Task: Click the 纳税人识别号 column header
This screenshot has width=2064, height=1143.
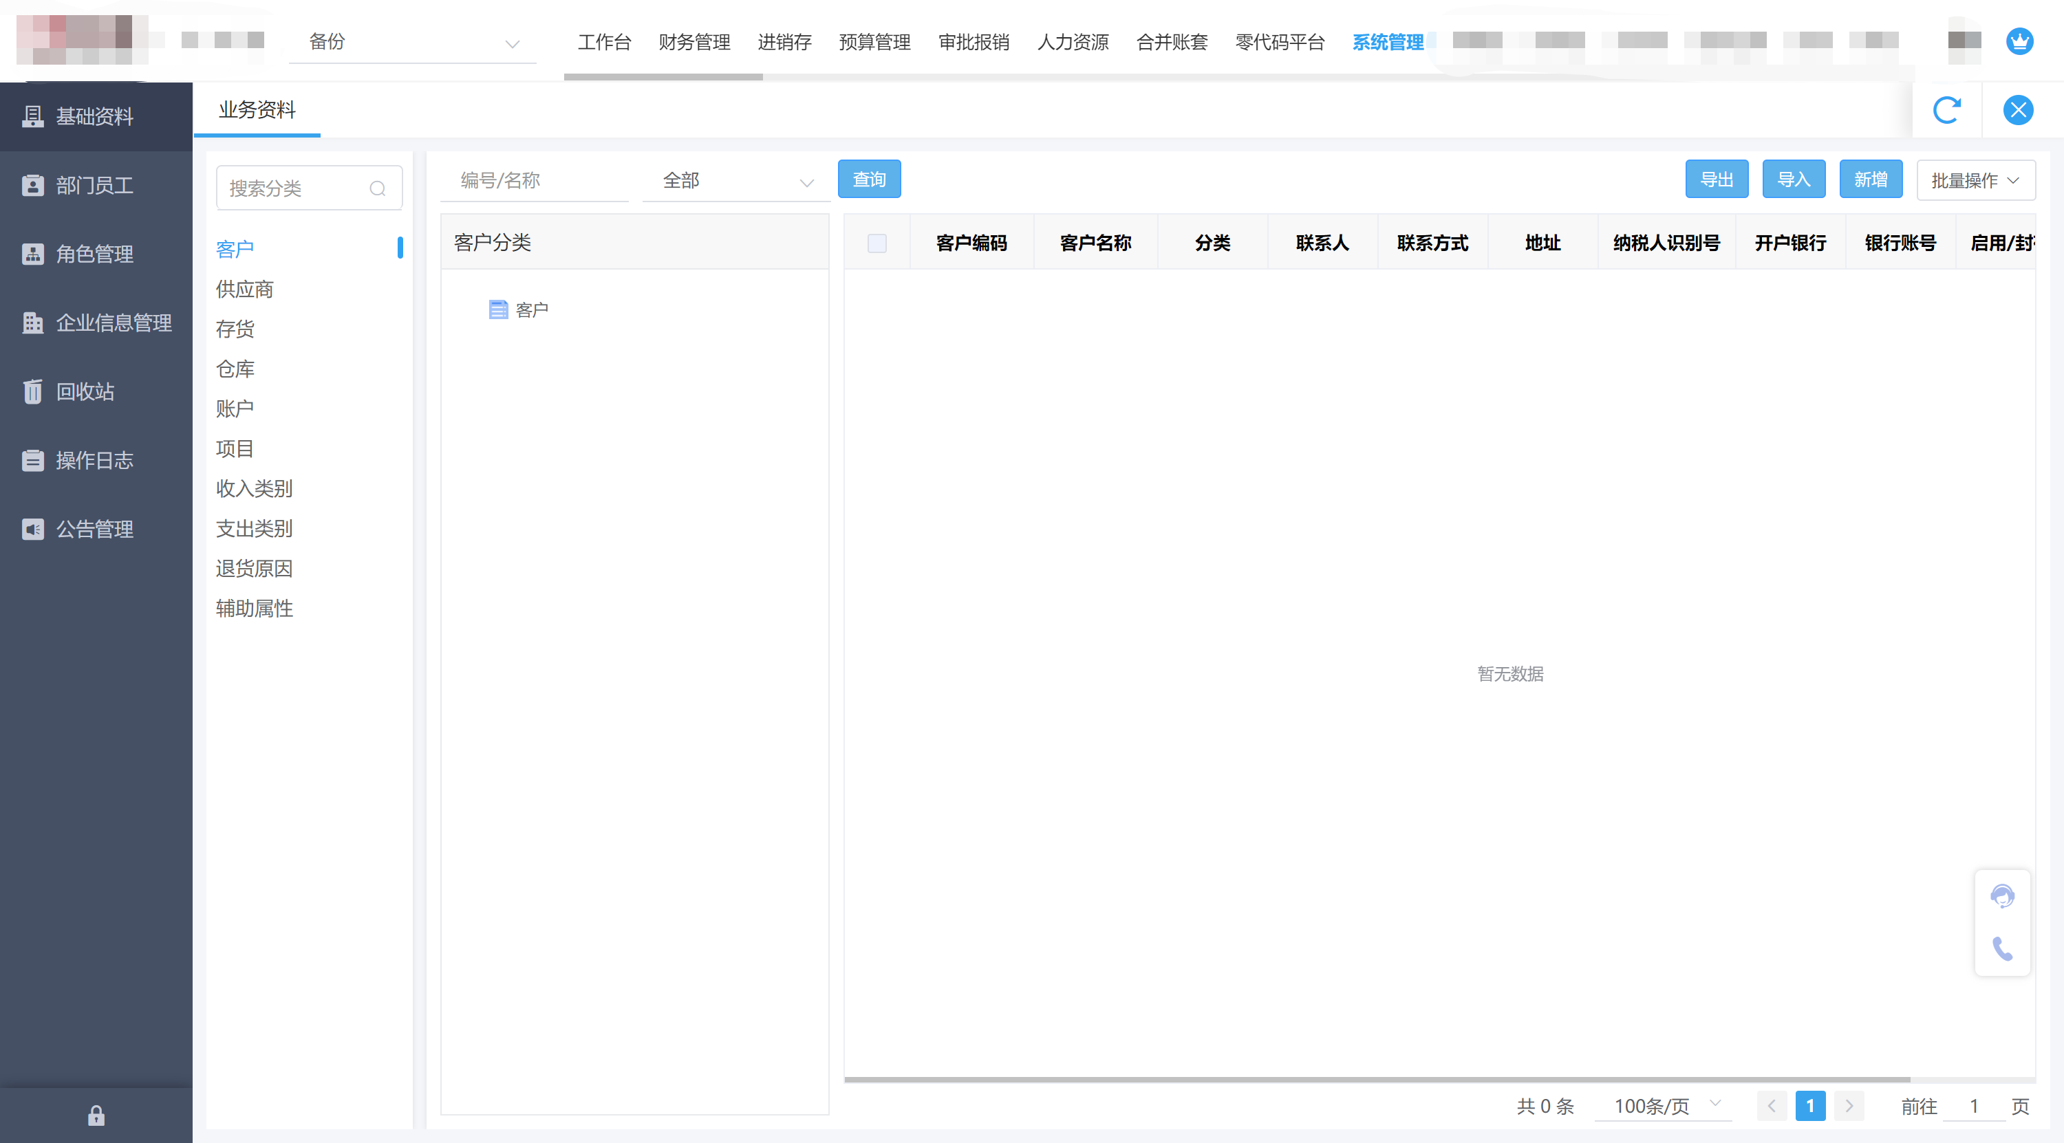Action: click(1666, 243)
